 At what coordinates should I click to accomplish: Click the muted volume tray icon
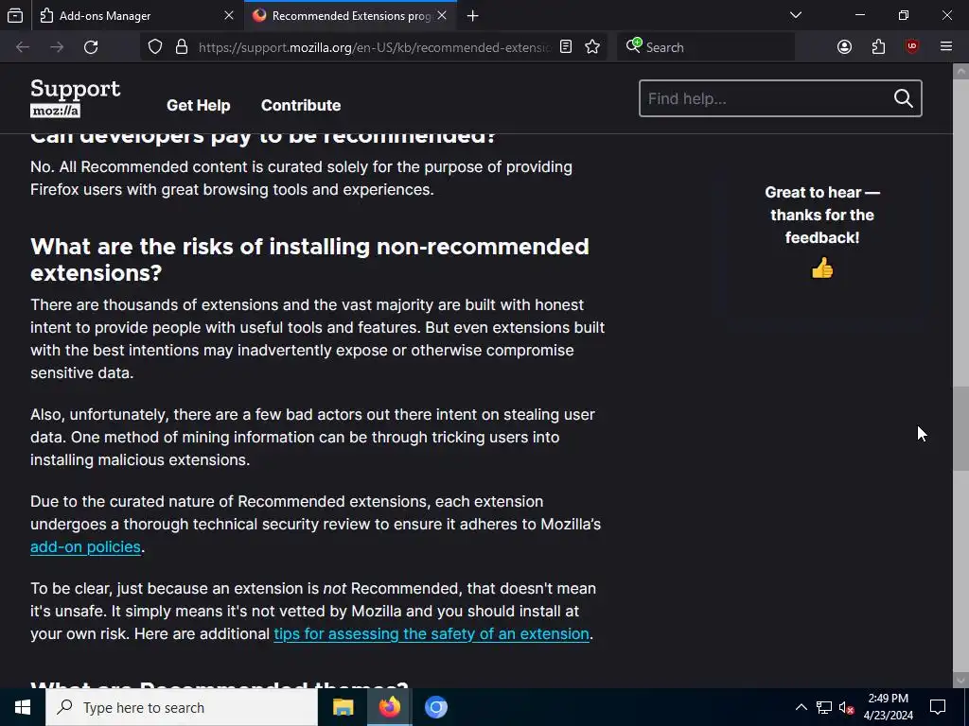(847, 707)
